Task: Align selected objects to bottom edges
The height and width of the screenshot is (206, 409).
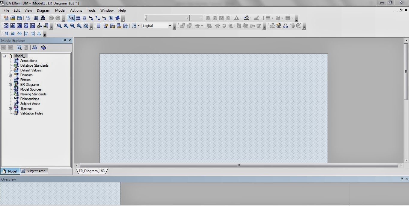Action: [13, 34]
